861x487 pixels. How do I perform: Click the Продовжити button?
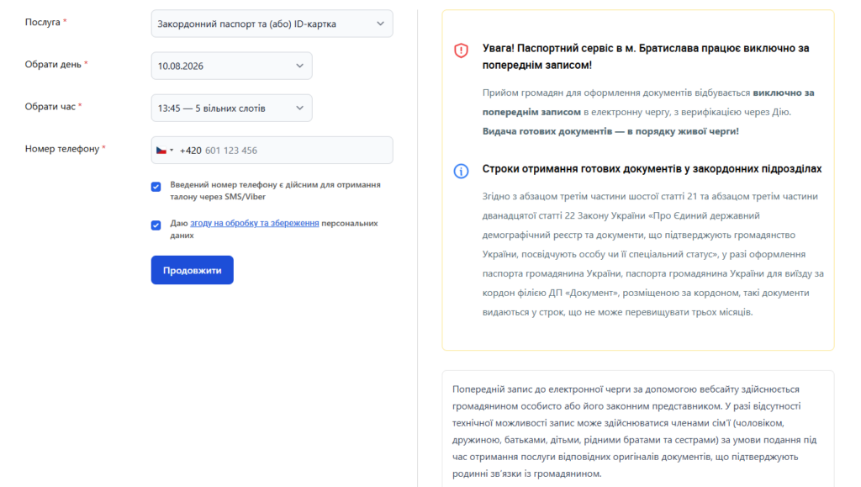(x=193, y=270)
